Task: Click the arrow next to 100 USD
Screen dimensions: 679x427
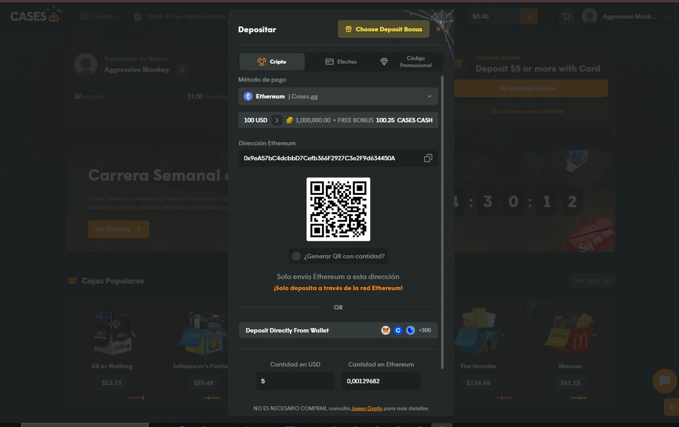Action: point(277,120)
